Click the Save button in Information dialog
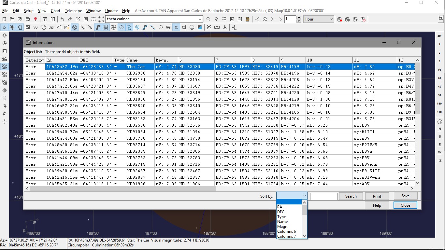 pyautogui.click(x=406, y=196)
